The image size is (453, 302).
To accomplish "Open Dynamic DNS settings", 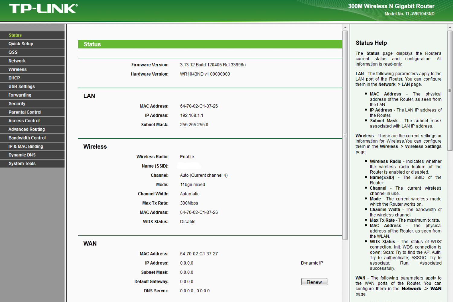I will tap(22, 155).
